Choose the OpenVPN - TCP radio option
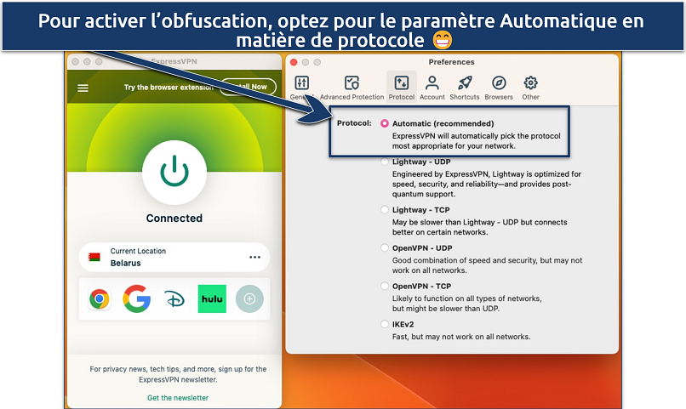This screenshot has height=409, width=686. [x=385, y=287]
